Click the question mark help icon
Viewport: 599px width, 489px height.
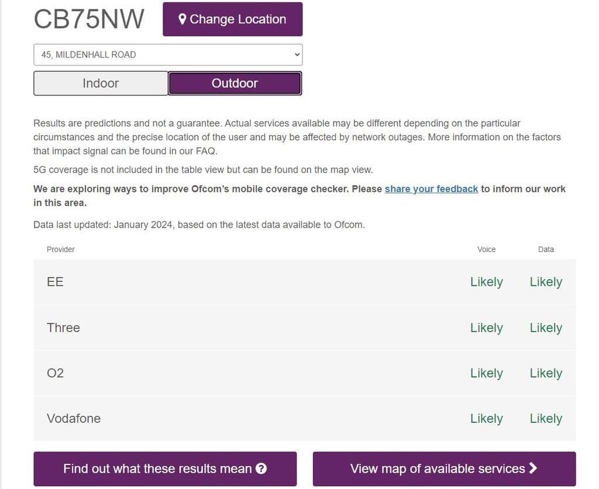coord(261,469)
